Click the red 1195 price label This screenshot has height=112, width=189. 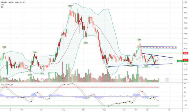pyautogui.click(x=186, y=60)
